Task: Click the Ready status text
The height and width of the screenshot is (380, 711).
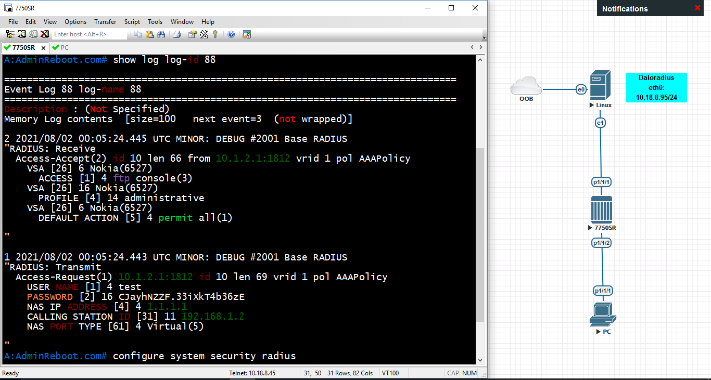Action: tap(10, 373)
